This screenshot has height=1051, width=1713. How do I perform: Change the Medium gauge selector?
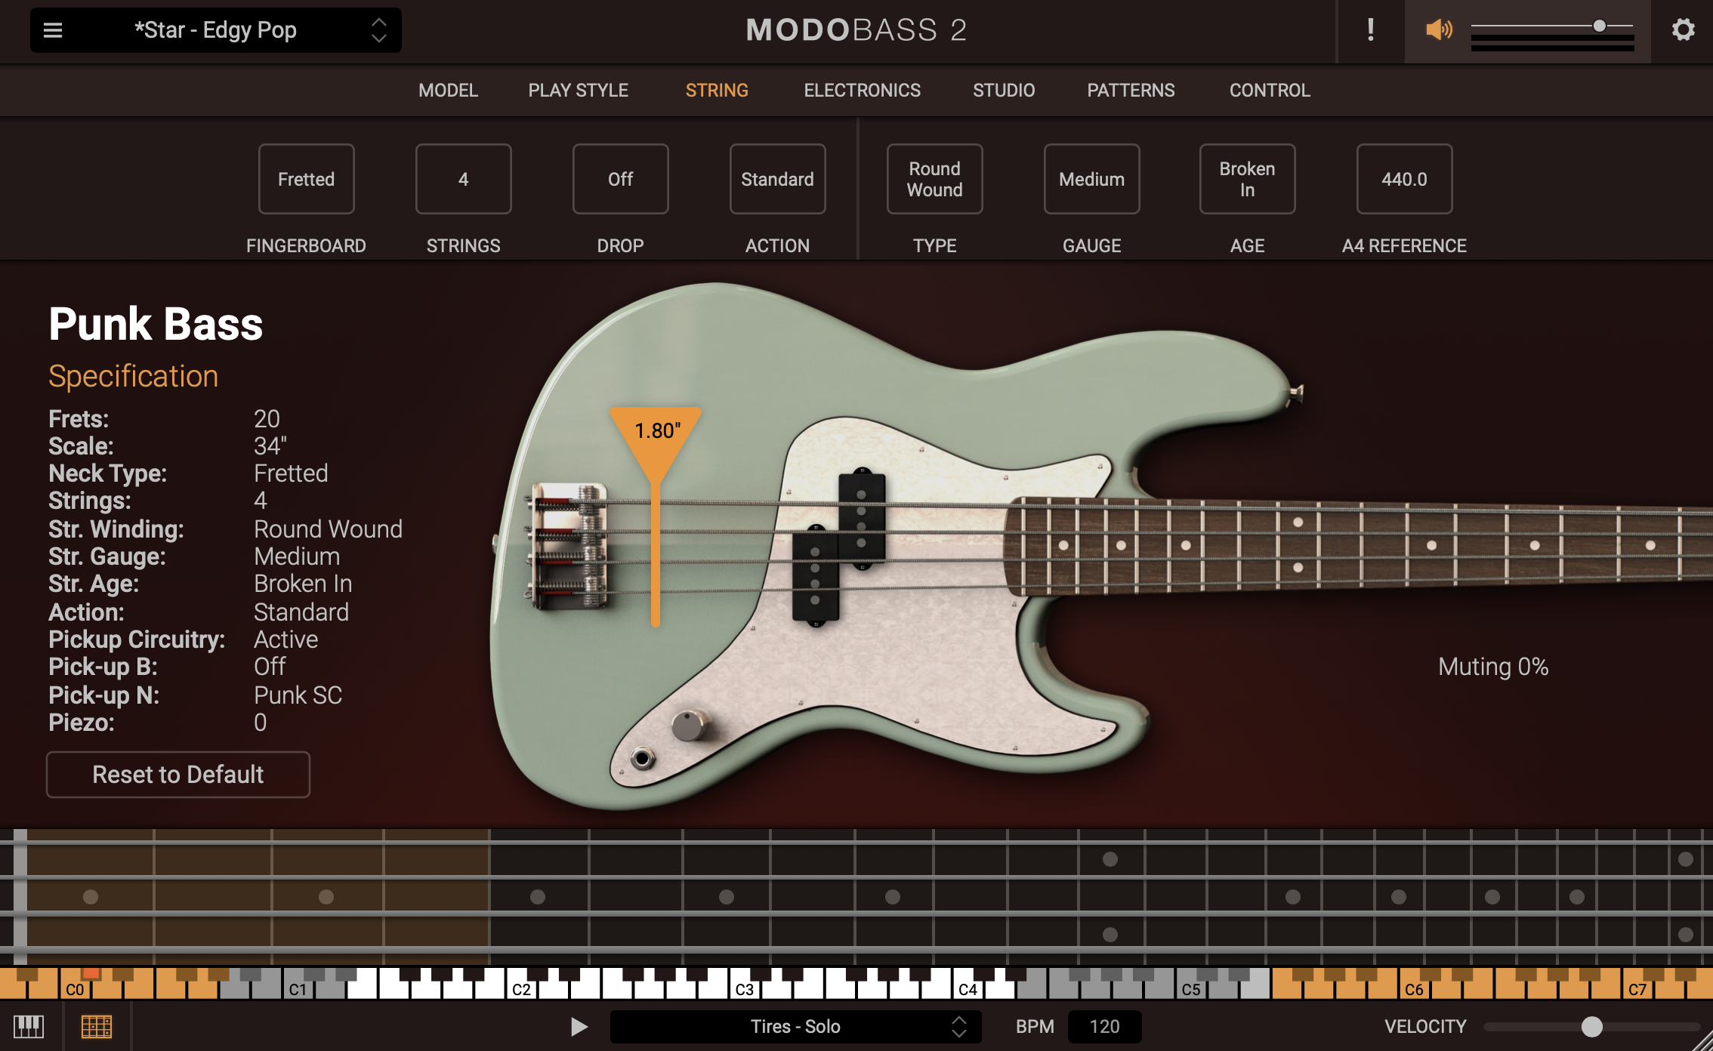[1091, 179]
